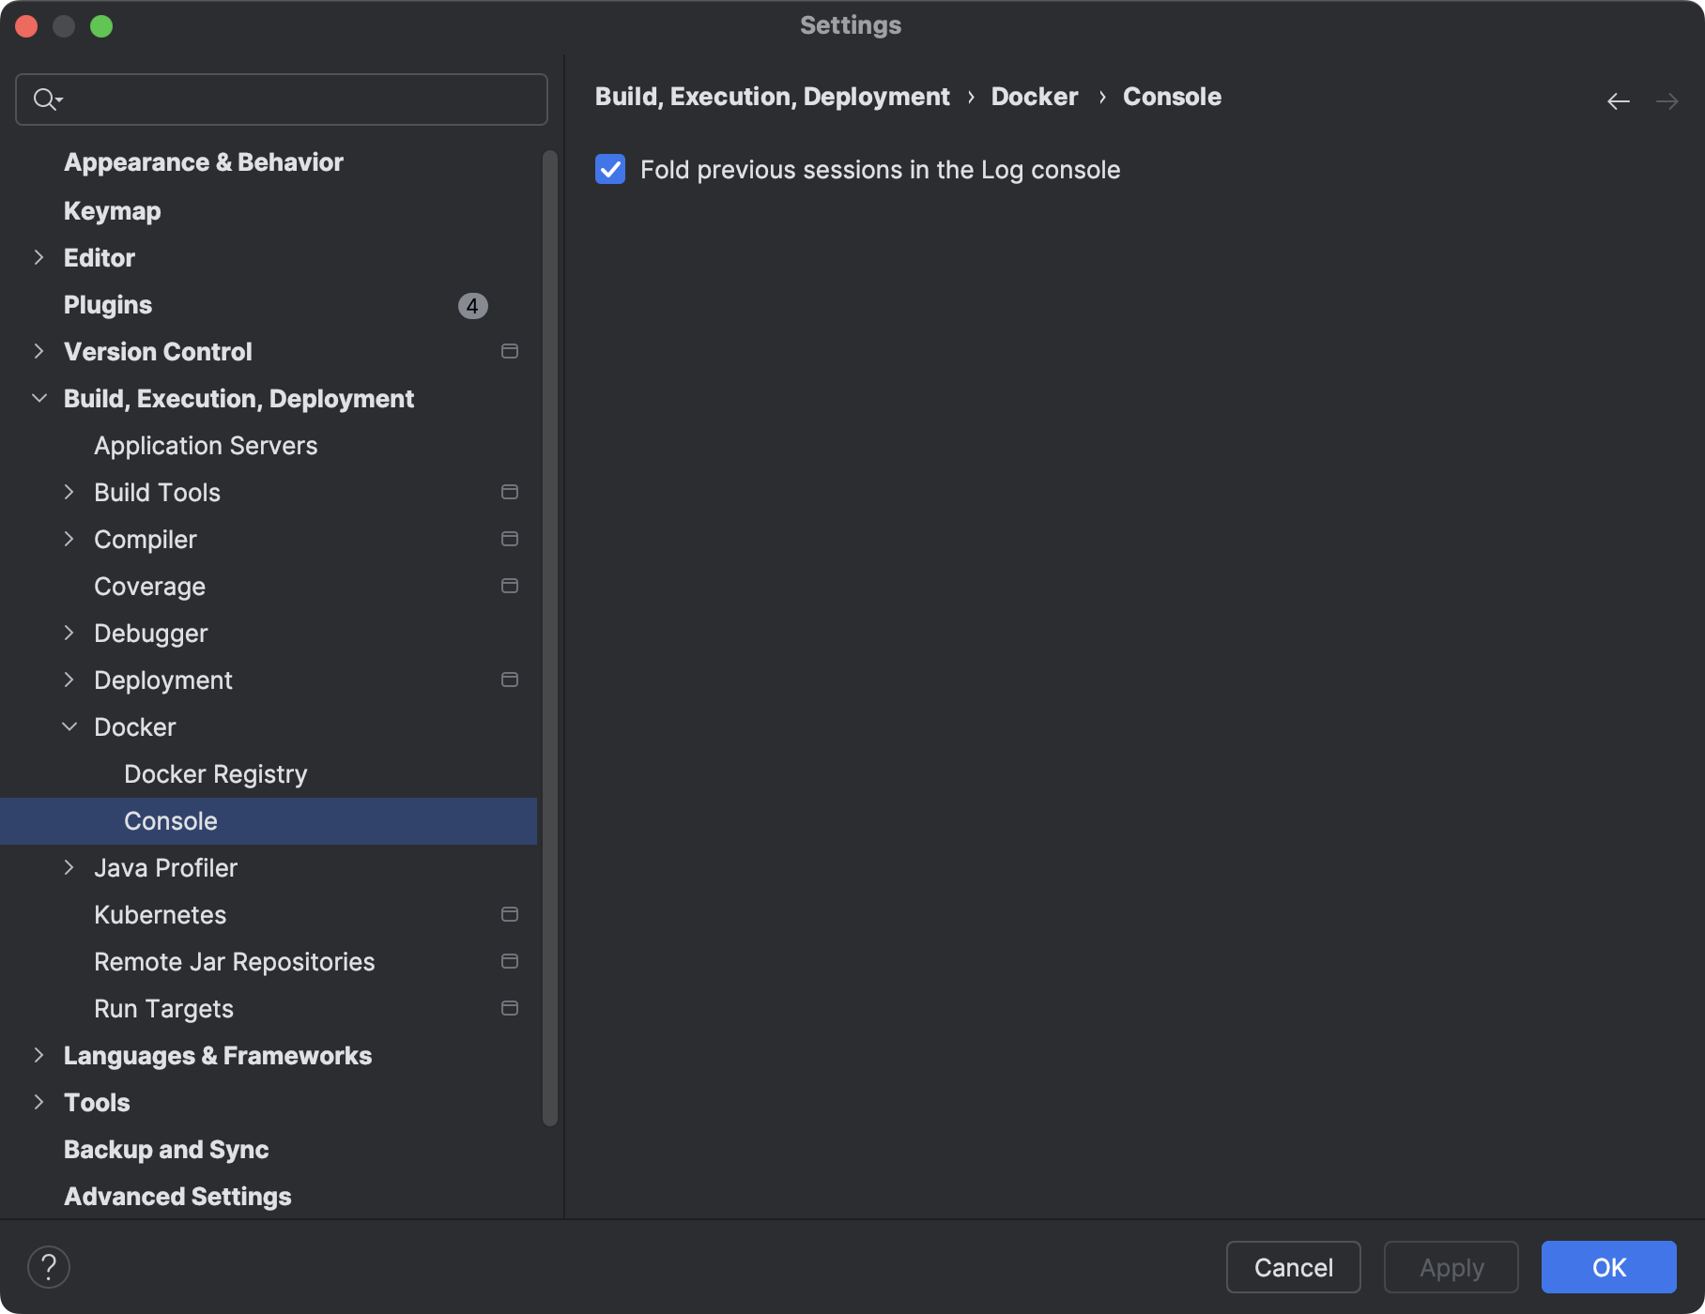Select the Keymap settings page
The image size is (1705, 1314).
point(113,211)
